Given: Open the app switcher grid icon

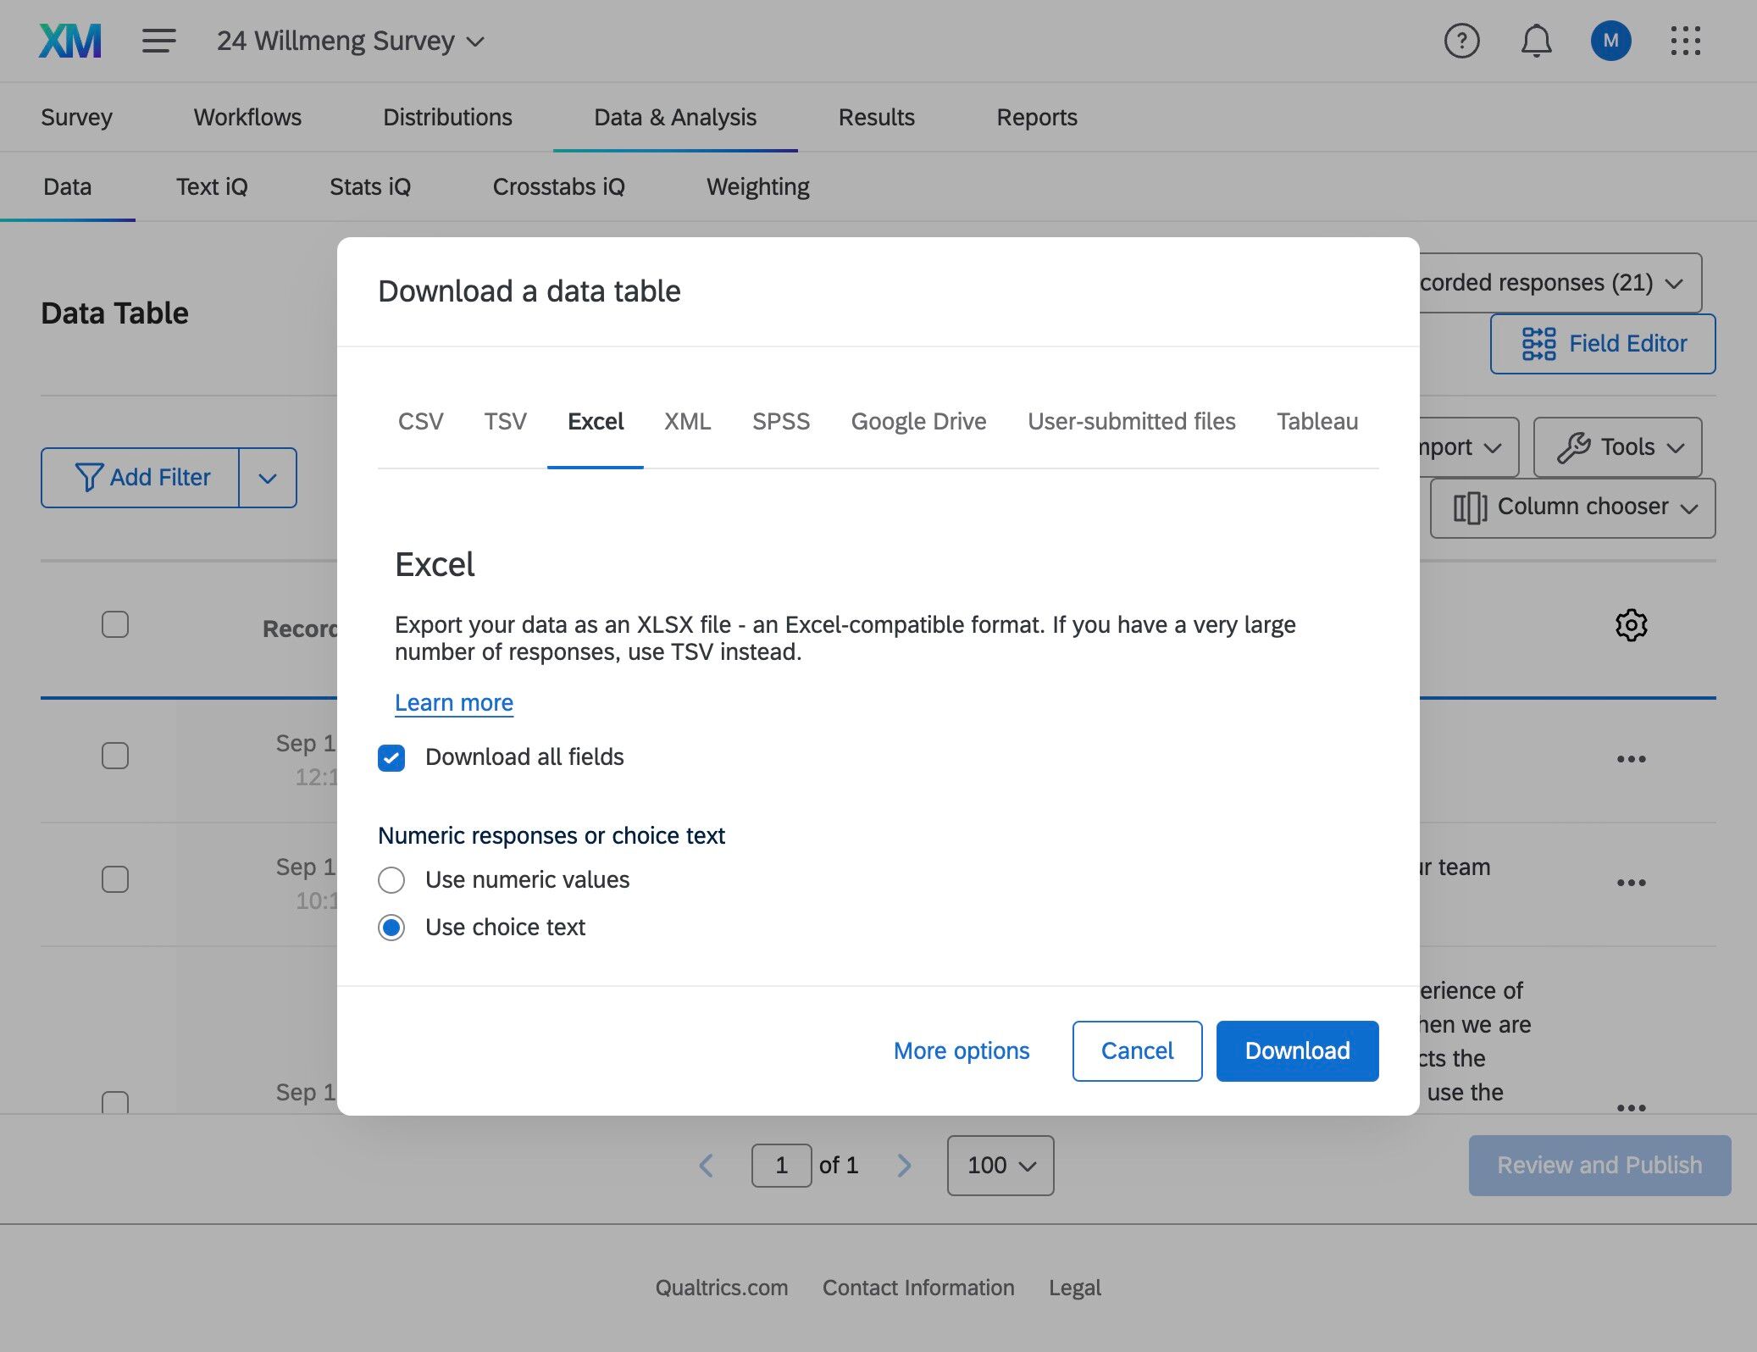Looking at the screenshot, I should coord(1685,41).
